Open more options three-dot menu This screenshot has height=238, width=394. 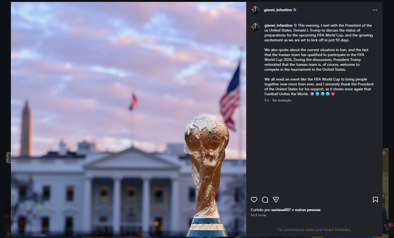[375, 10]
